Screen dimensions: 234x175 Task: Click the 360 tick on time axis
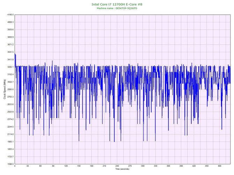(x=168, y=166)
